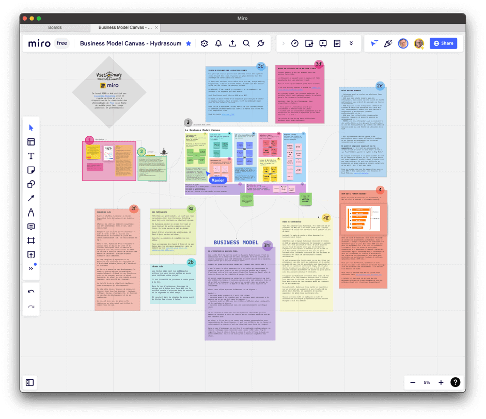Open the templates tool in left toolbar
The height and width of the screenshot is (419, 486).
pyautogui.click(x=31, y=142)
